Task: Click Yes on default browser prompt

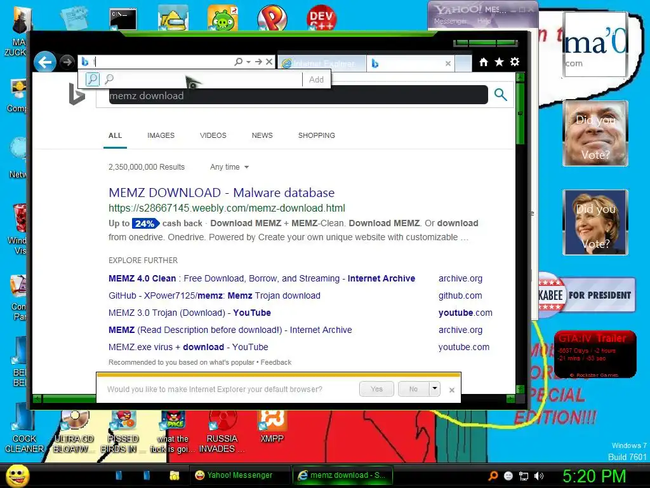Action: [376, 390]
